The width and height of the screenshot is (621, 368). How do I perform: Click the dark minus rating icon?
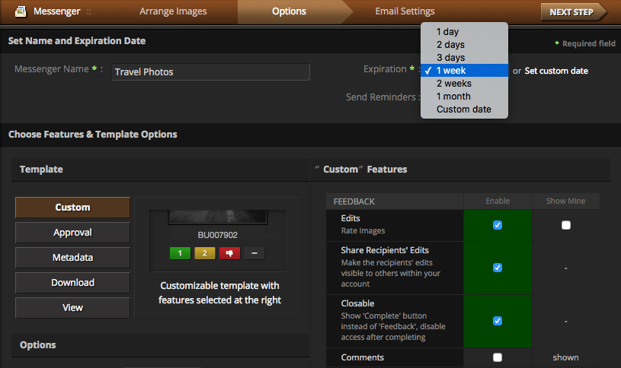coord(254,253)
